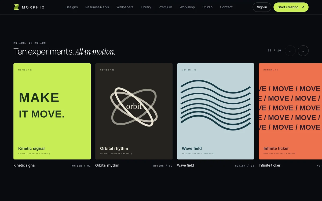Click the 'MOTION / 02' caption under second card

[x=163, y=166]
